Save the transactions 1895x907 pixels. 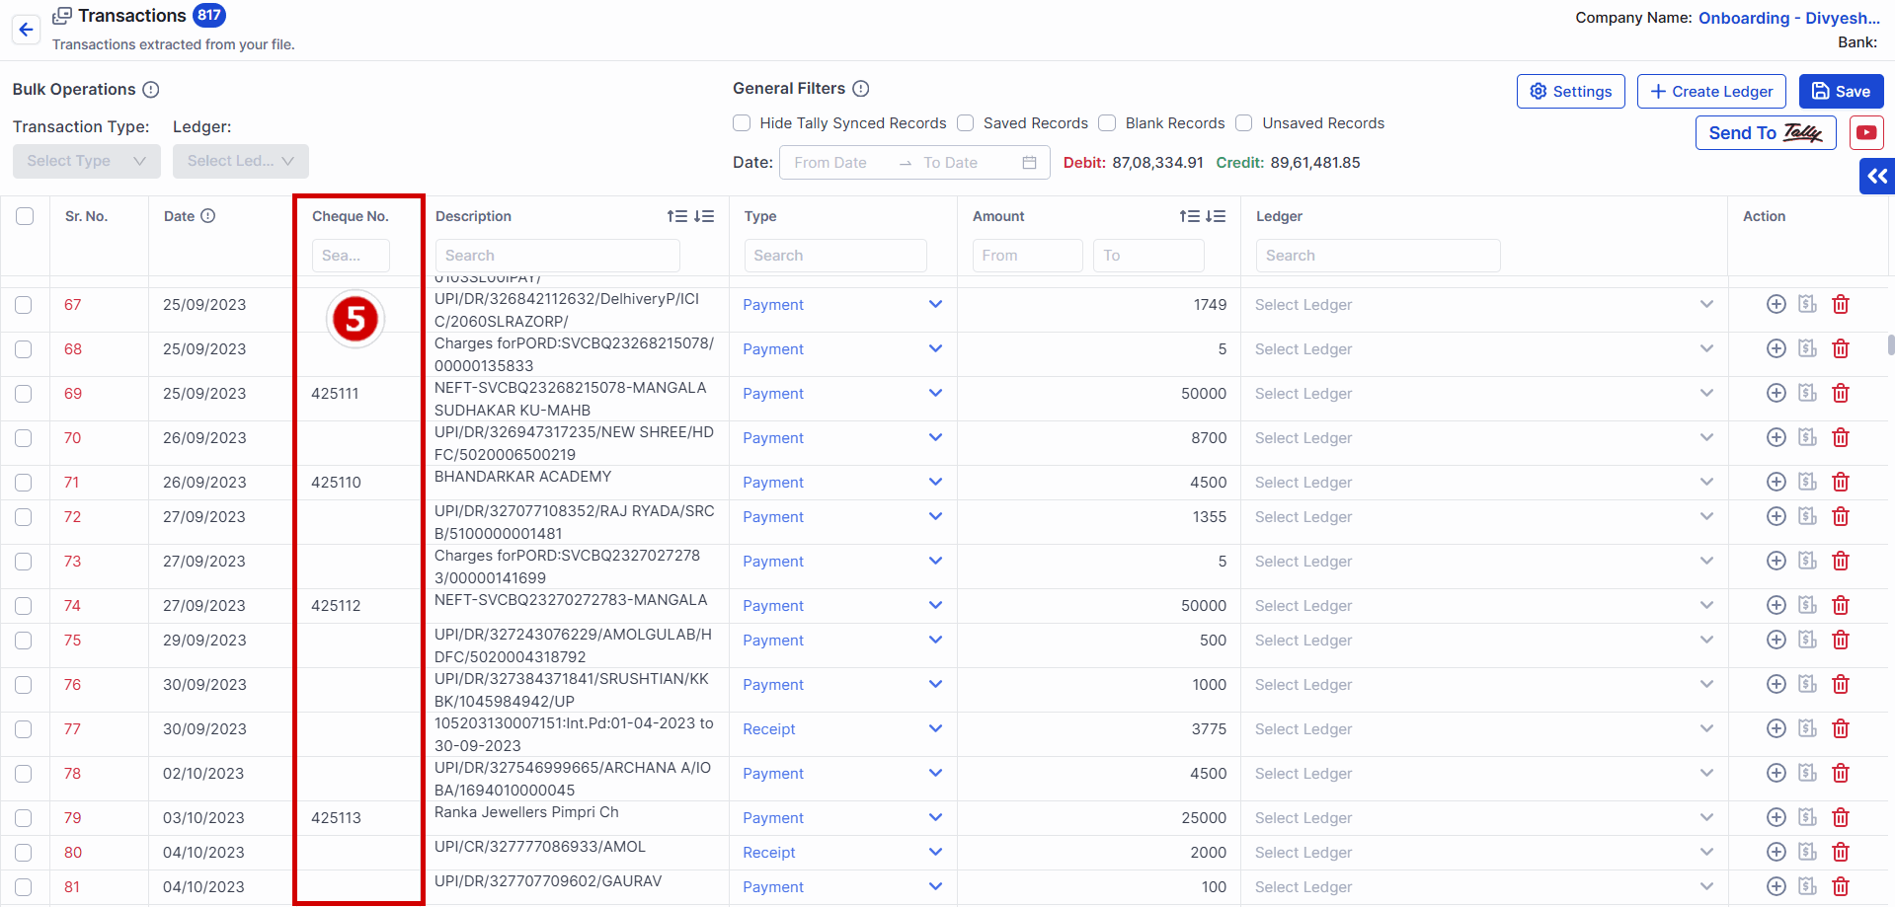(x=1841, y=92)
